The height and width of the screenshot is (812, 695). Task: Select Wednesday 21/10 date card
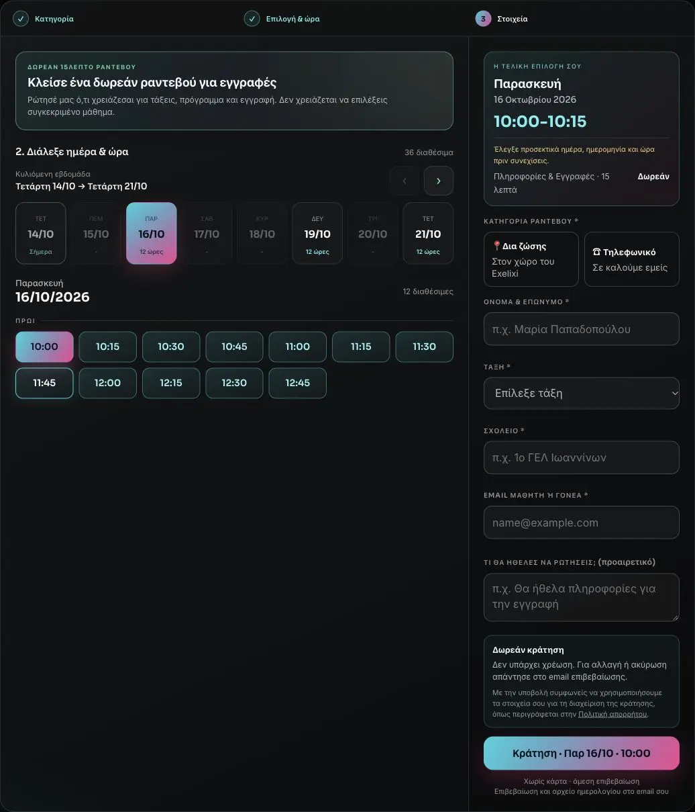pos(428,233)
